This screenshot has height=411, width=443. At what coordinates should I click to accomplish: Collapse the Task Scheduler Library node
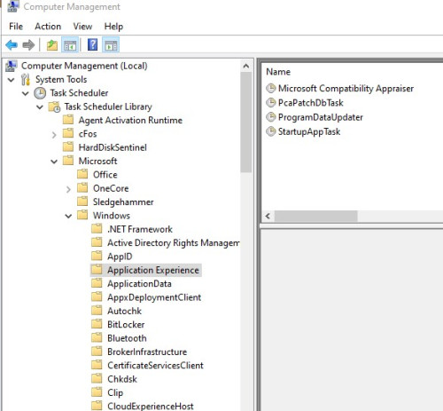tap(40, 107)
